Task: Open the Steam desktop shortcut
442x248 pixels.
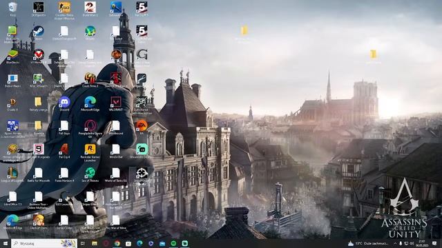Action: coord(39,32)
